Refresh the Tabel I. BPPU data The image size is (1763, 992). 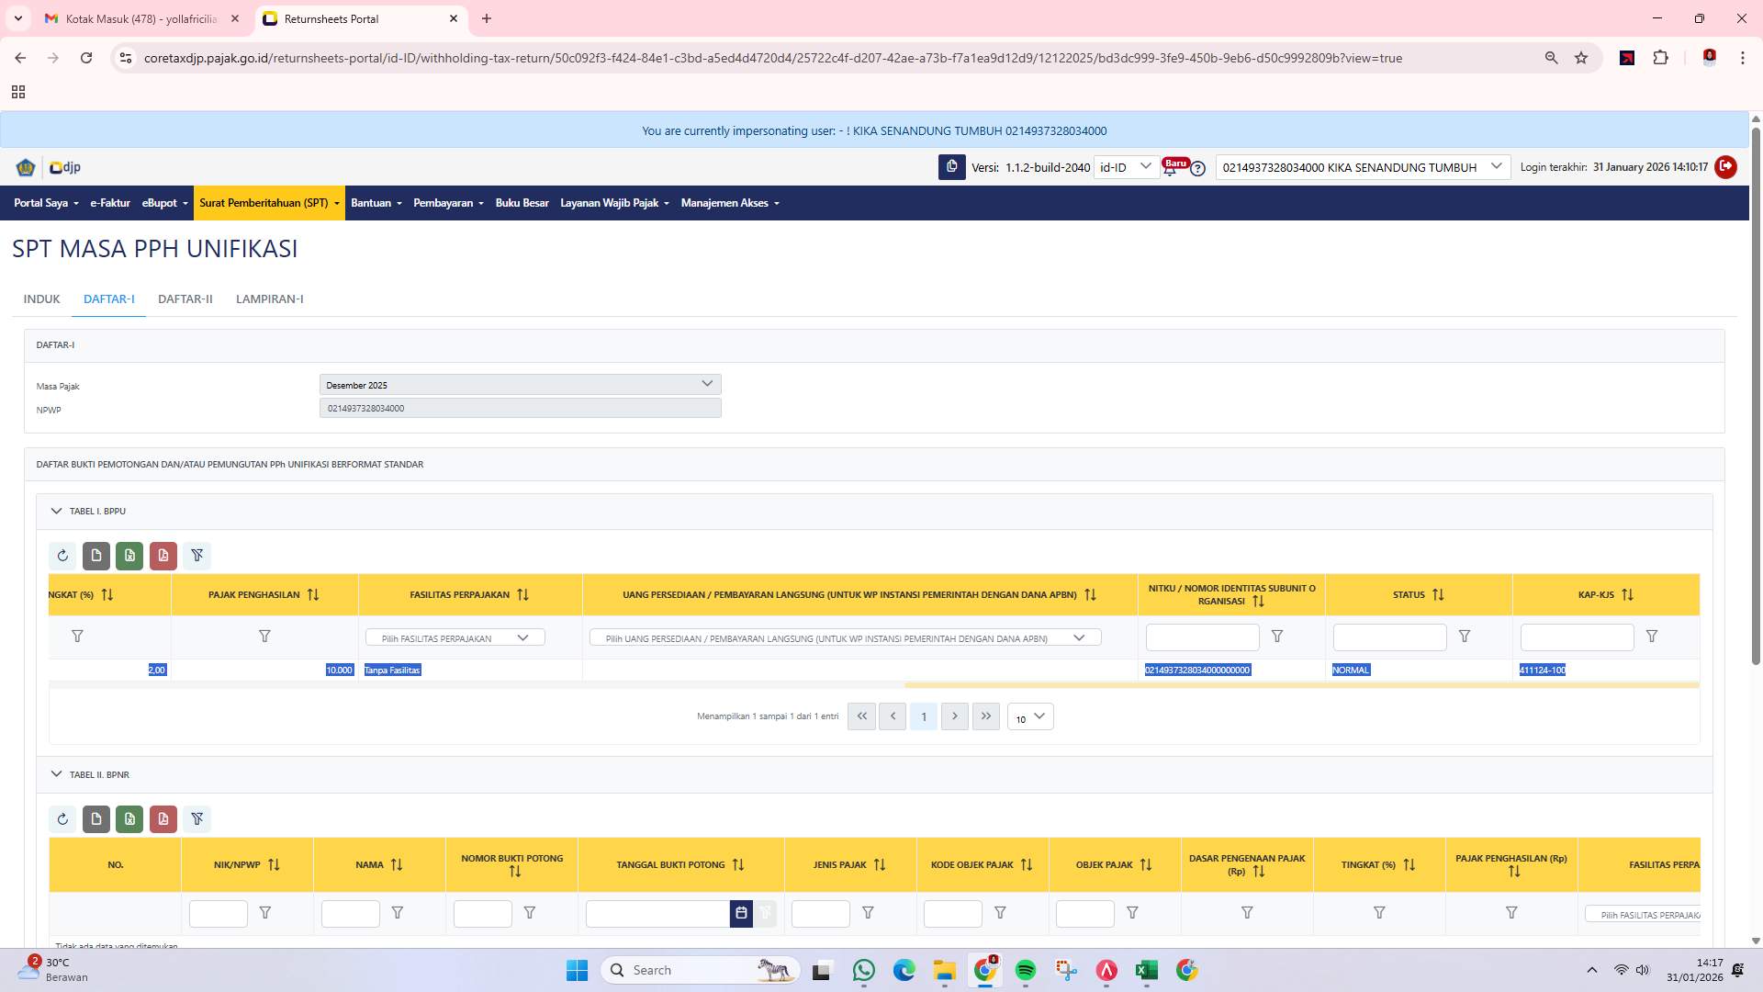click(62, 556)
